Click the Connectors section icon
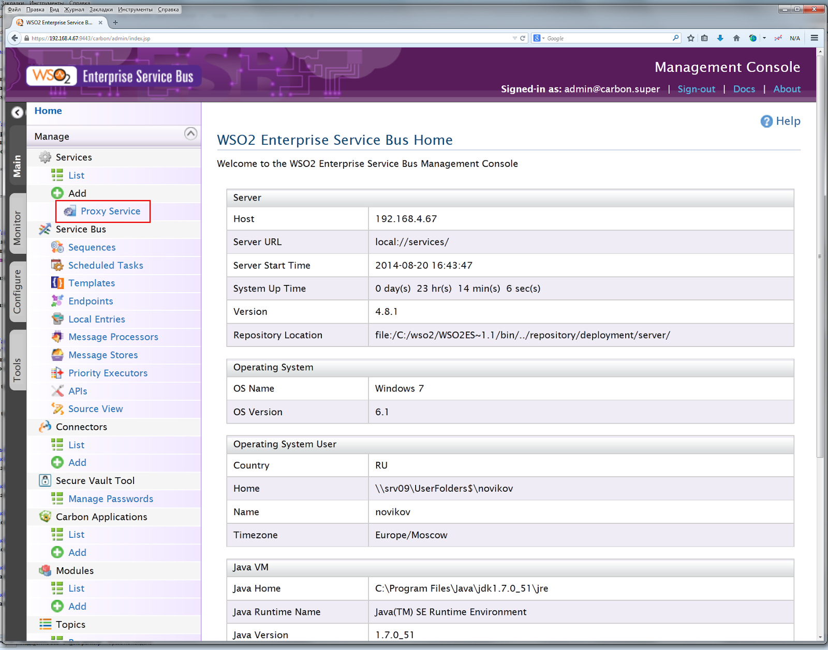The image size is (828, 650). click(45, 427)
